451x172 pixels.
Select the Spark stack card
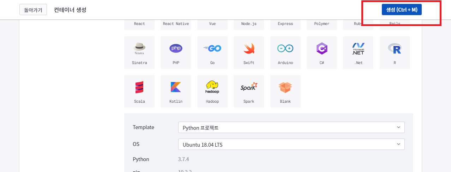(249, 91)
